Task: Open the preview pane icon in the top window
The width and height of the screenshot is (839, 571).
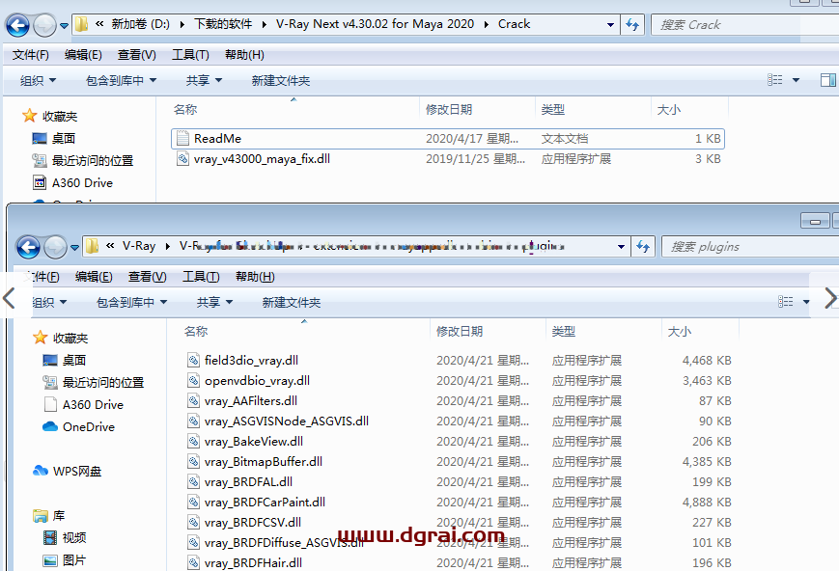Action: tap(827, 81)
